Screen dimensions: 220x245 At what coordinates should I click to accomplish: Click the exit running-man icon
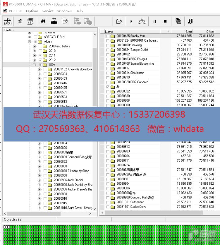190,21
